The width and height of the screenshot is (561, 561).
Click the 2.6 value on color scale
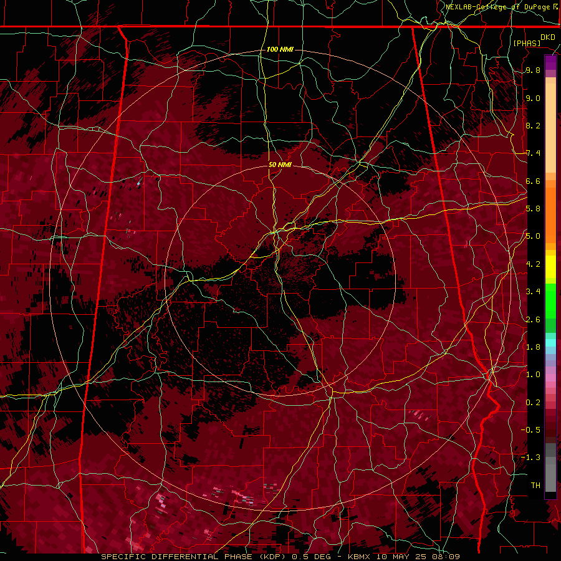coord(533,320)
